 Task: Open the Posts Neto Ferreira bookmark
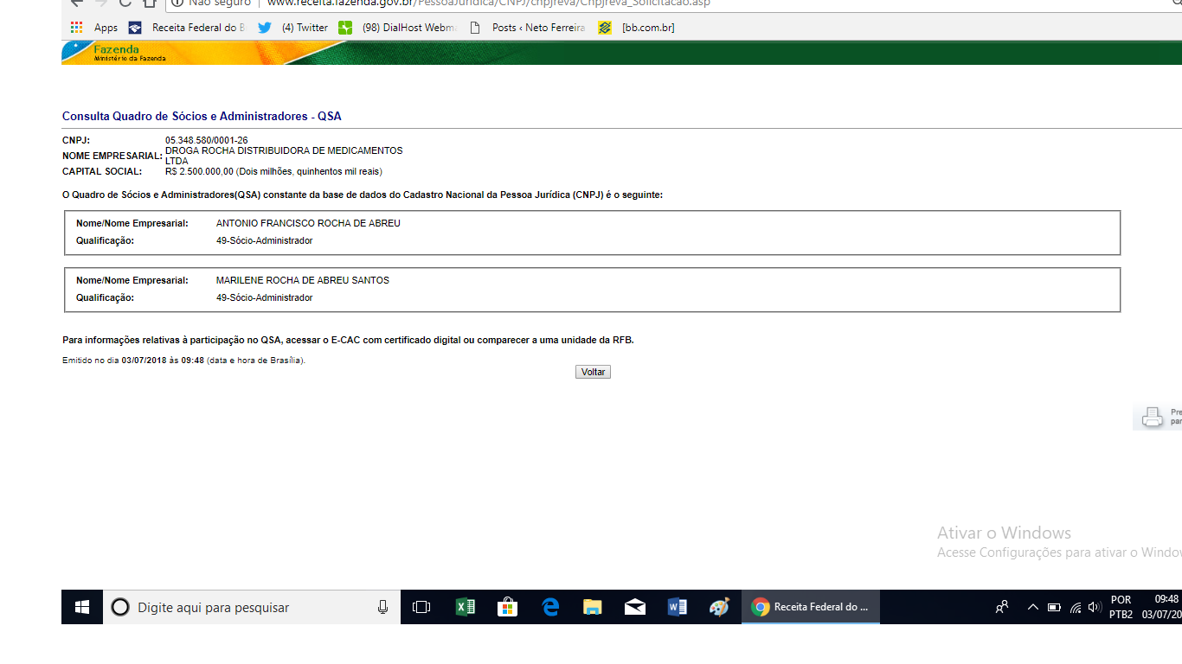coord(527,28)
